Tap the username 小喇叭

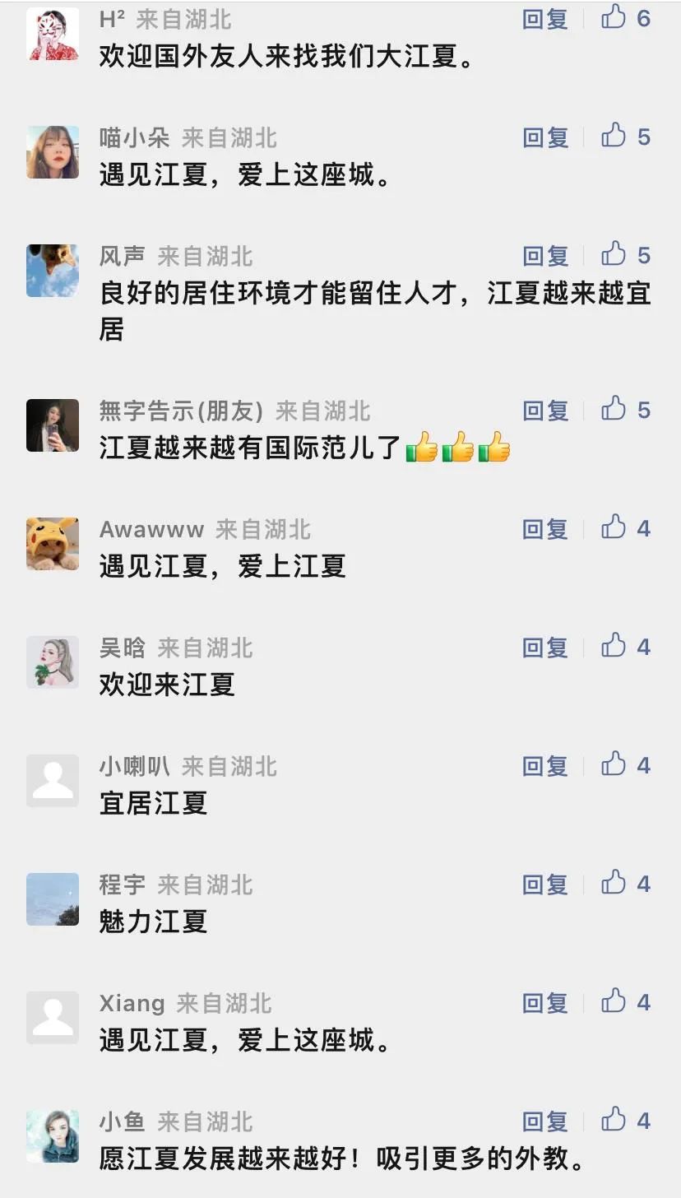[x=134, y=766]
